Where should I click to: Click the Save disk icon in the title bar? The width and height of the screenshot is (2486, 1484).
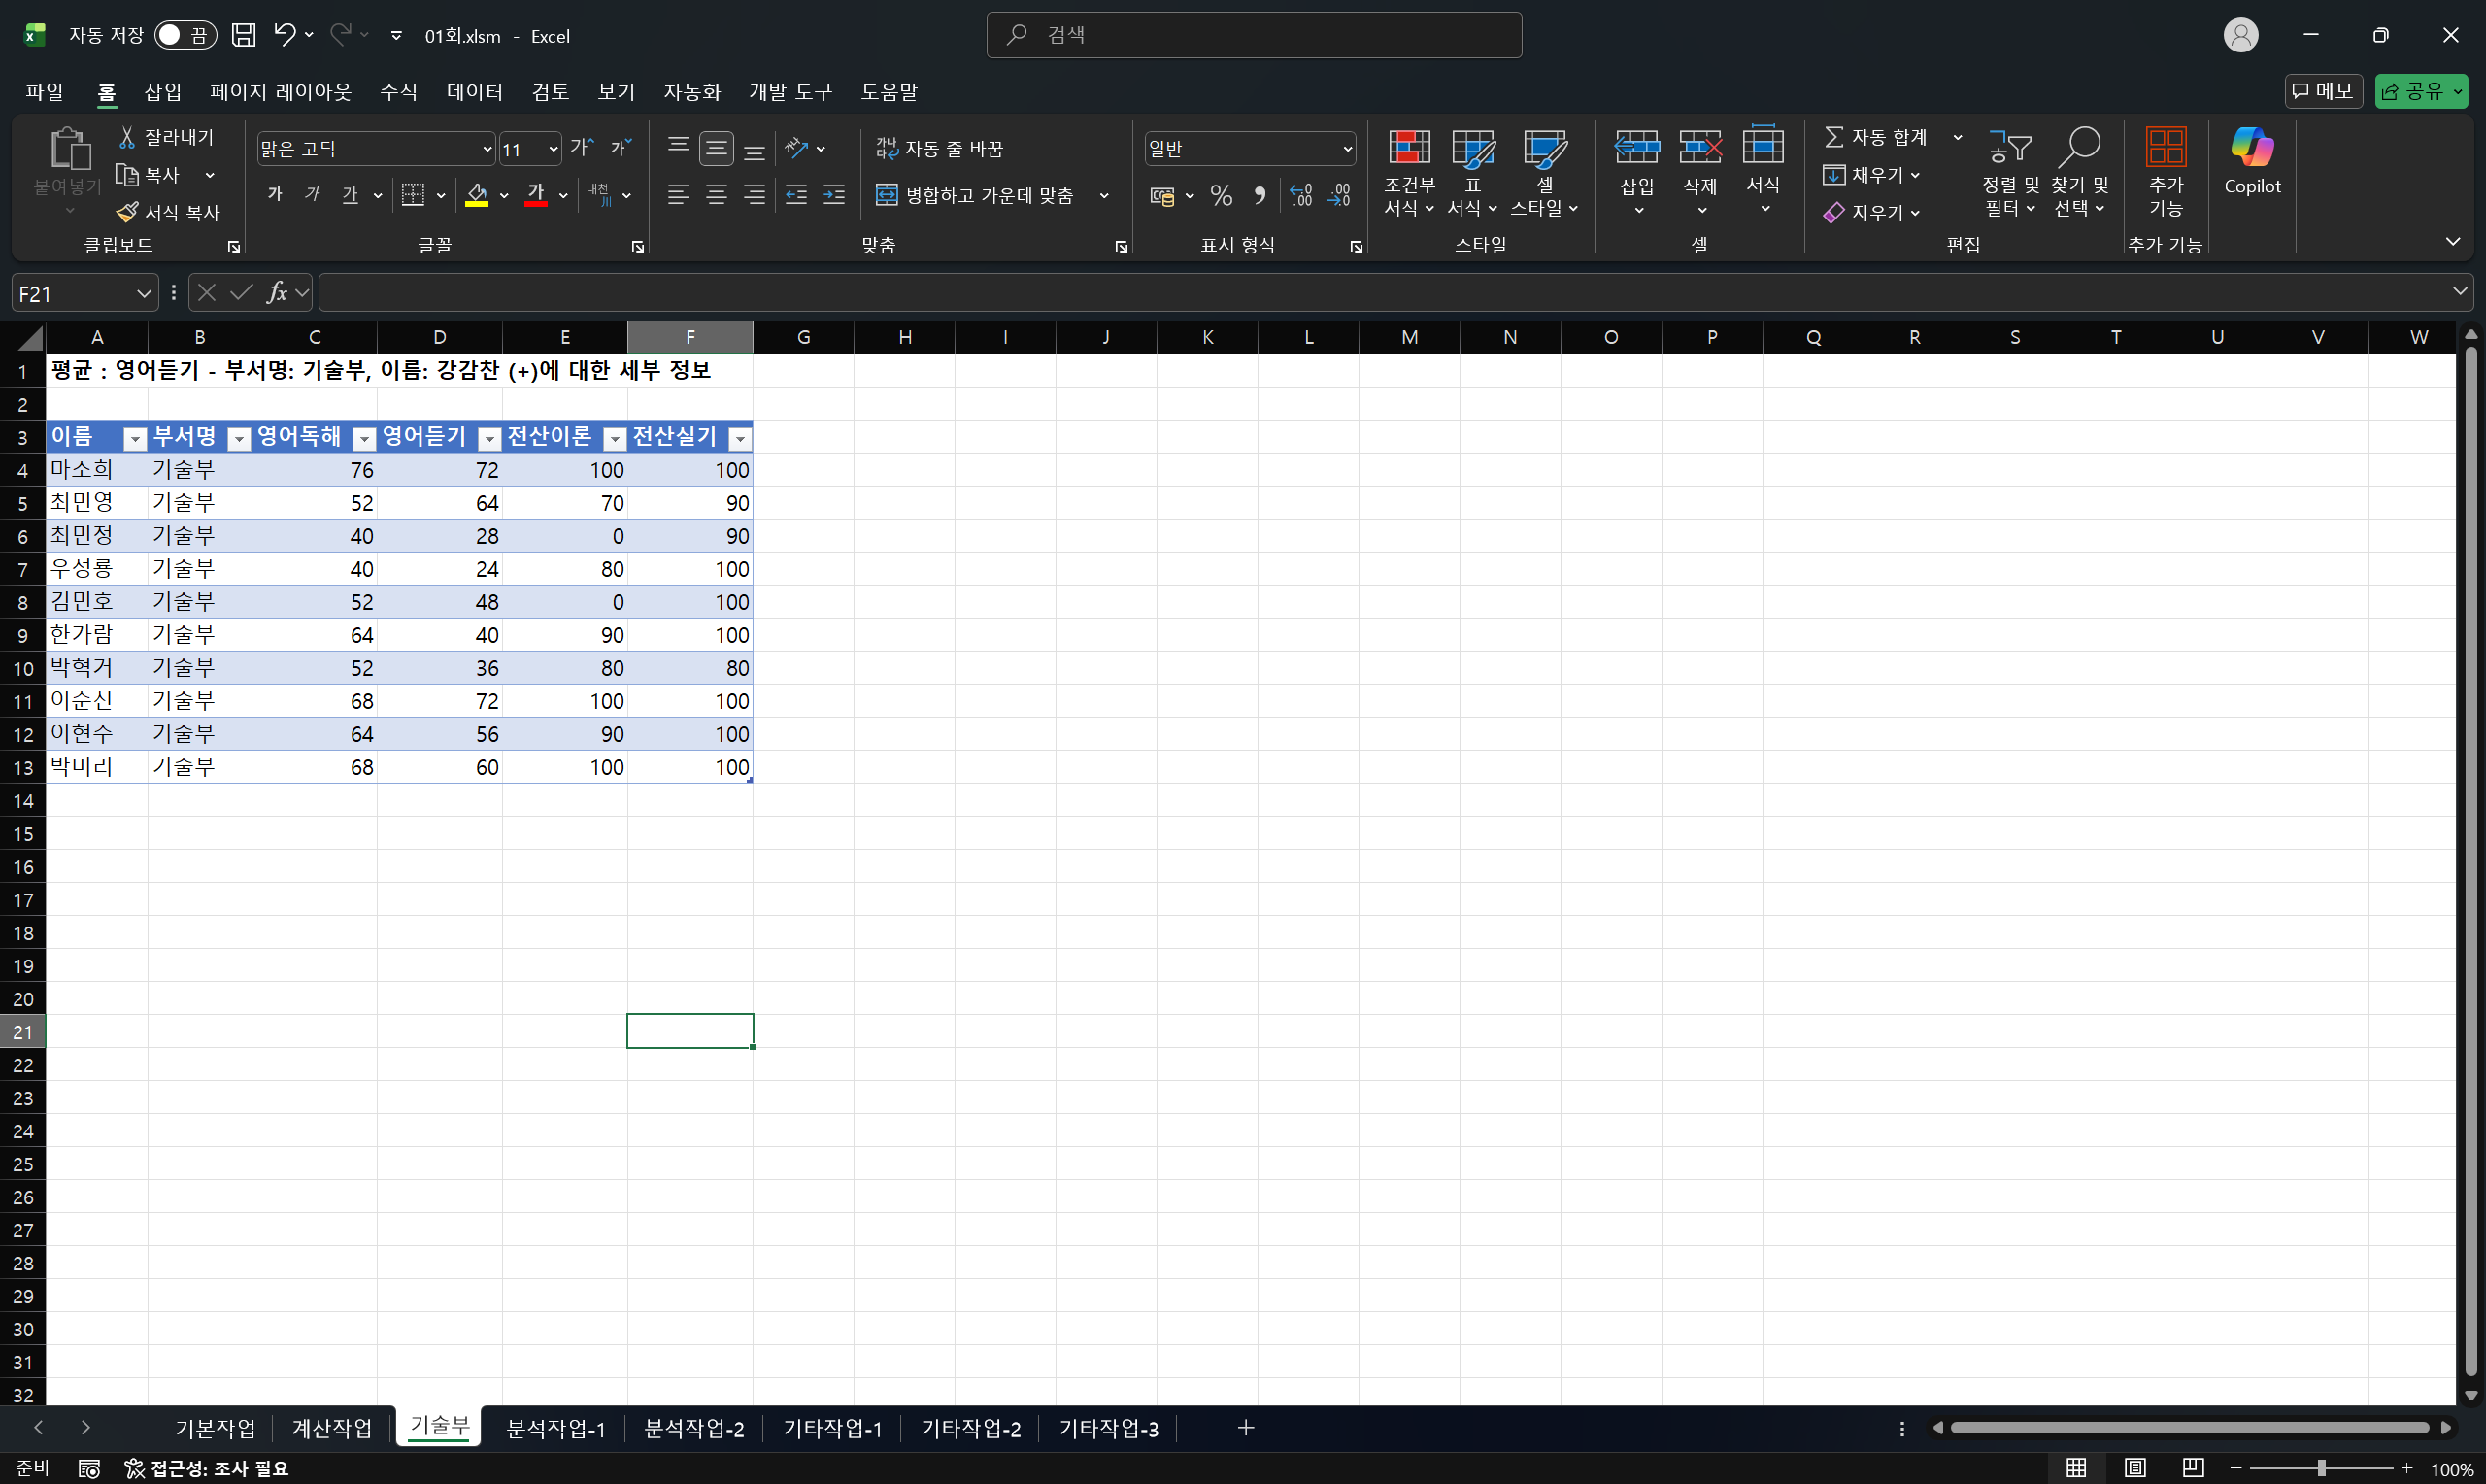point(243,35)
